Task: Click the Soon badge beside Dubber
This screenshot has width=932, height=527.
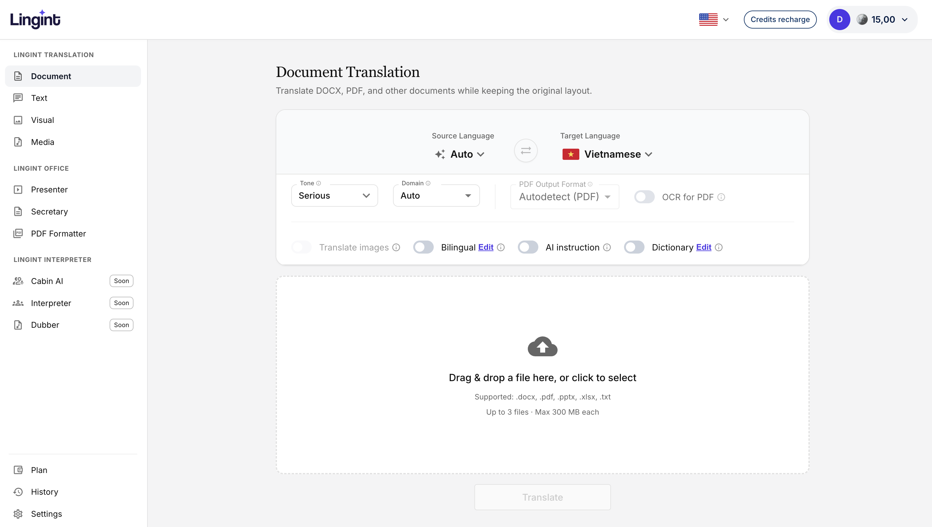Action: 122,325
